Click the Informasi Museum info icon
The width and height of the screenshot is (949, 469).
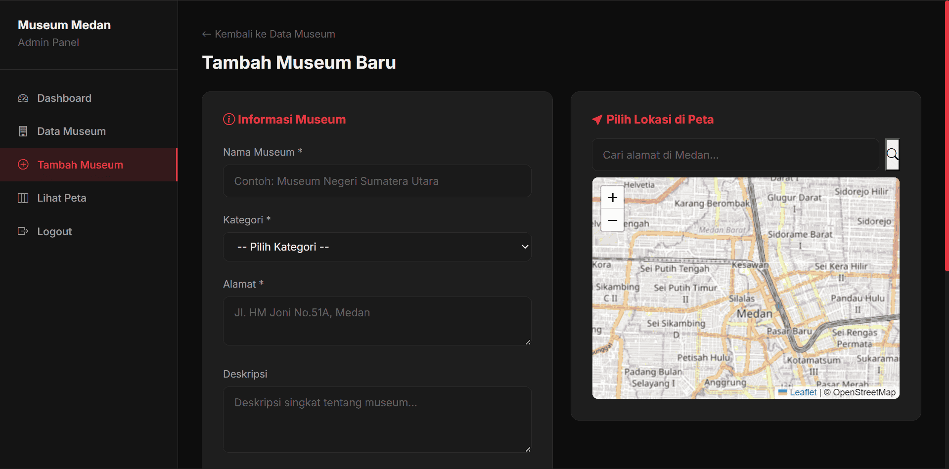coord(229,119)
